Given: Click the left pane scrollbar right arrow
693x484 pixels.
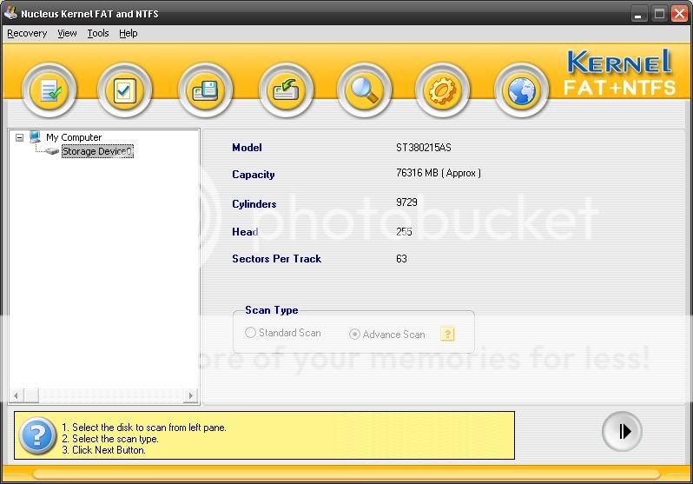Looking at the screenshot, I should [x=190, y=395].
